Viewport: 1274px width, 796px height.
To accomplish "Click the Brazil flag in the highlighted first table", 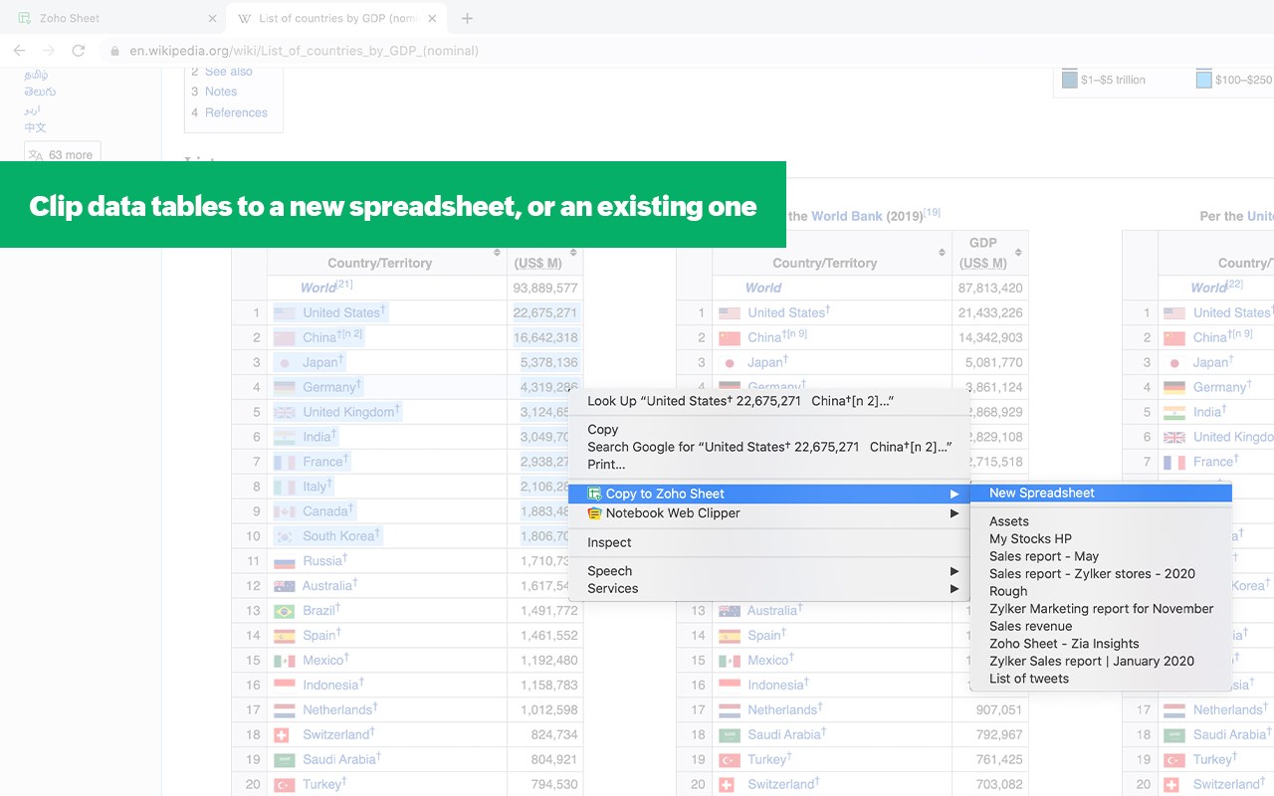I will (x=285, y=611).
